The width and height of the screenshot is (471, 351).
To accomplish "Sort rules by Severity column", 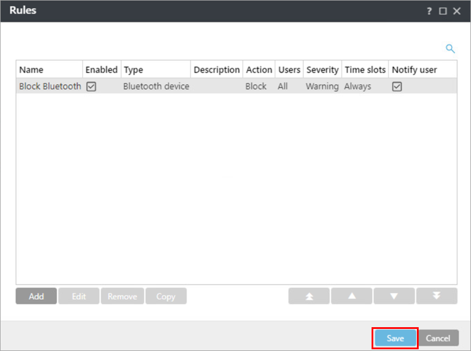I will [x=322, y=70].
